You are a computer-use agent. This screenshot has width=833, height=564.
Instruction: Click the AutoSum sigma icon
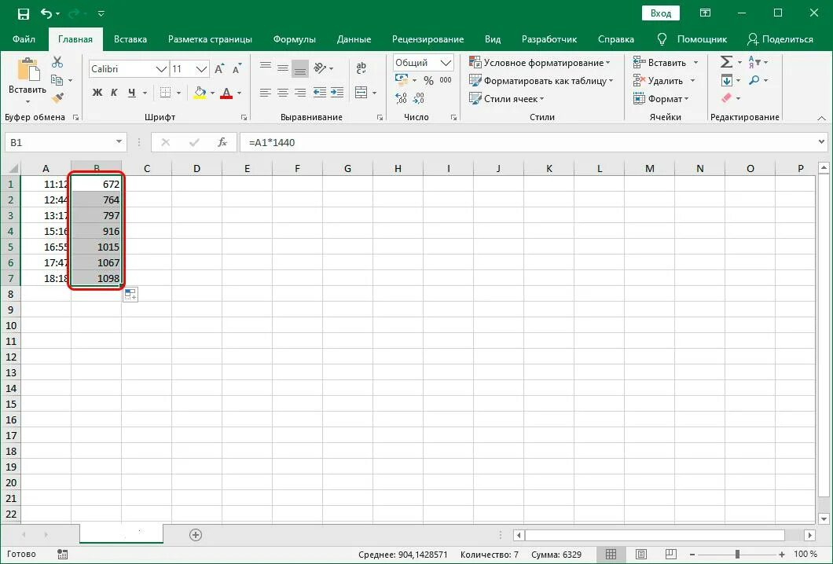click(726, 62)
